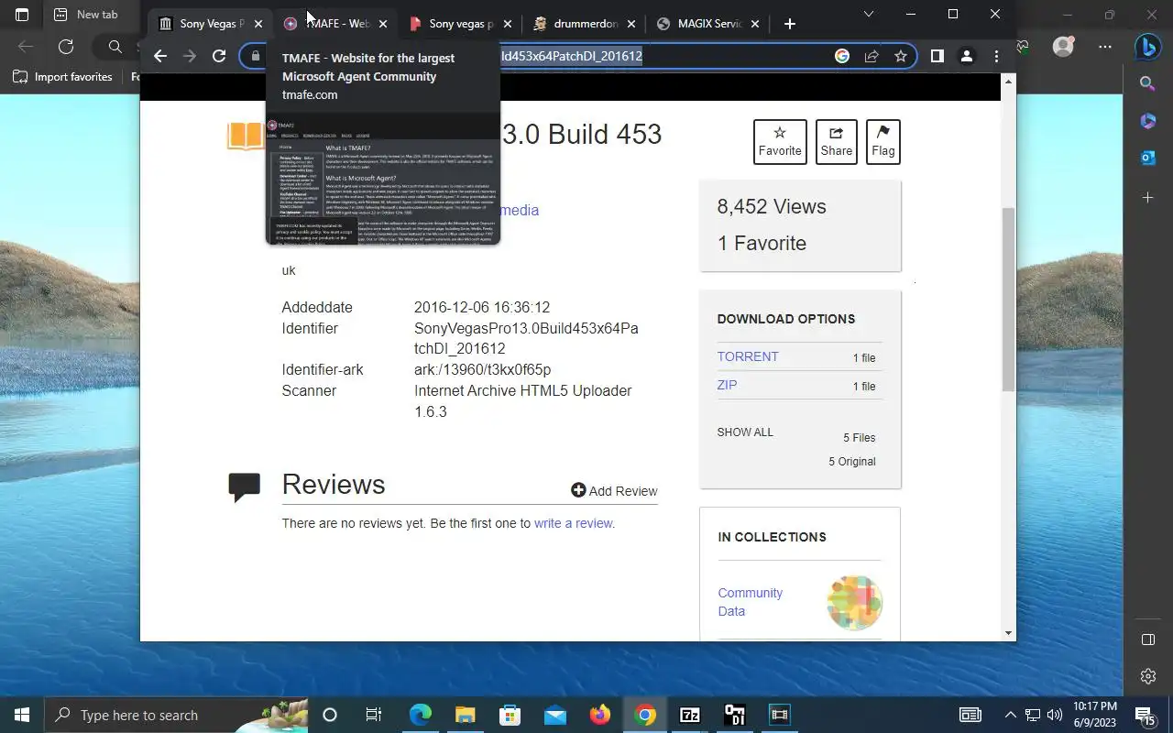Open Chrome profile avatar
This screenshot has width=1173, height=733.
pyautogui.click(x=966, y=56)
